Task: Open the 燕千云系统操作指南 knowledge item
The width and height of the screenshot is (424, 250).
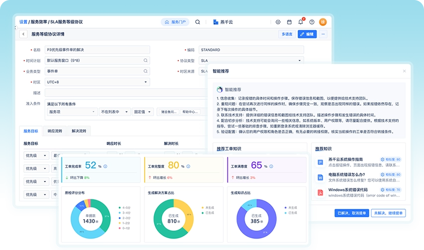Action: click(358, 162)
